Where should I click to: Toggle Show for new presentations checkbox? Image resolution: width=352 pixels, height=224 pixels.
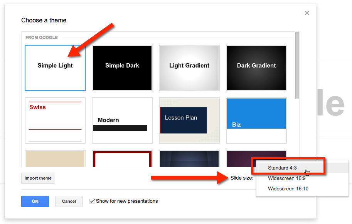(92, 201)
